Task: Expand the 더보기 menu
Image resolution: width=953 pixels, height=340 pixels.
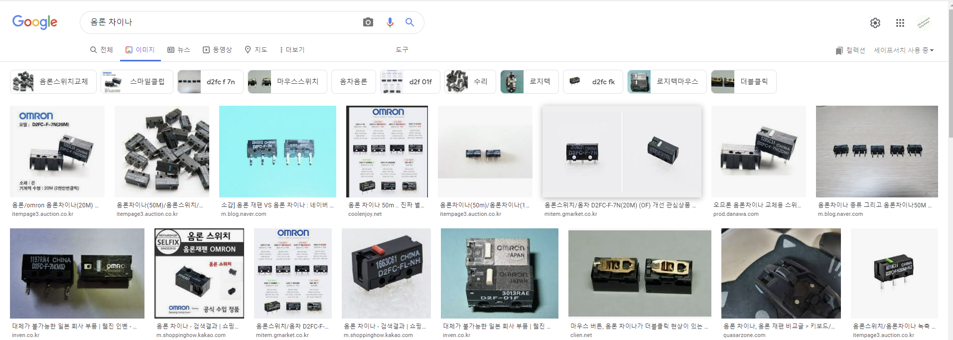Action: pos(292,50)
